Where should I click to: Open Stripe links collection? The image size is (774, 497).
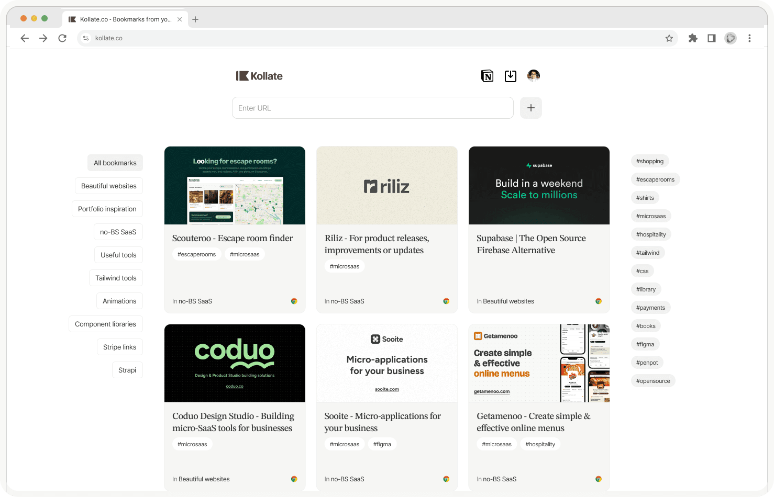pos(120,347)
